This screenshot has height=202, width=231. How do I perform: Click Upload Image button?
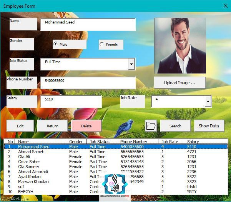point(179,83)
